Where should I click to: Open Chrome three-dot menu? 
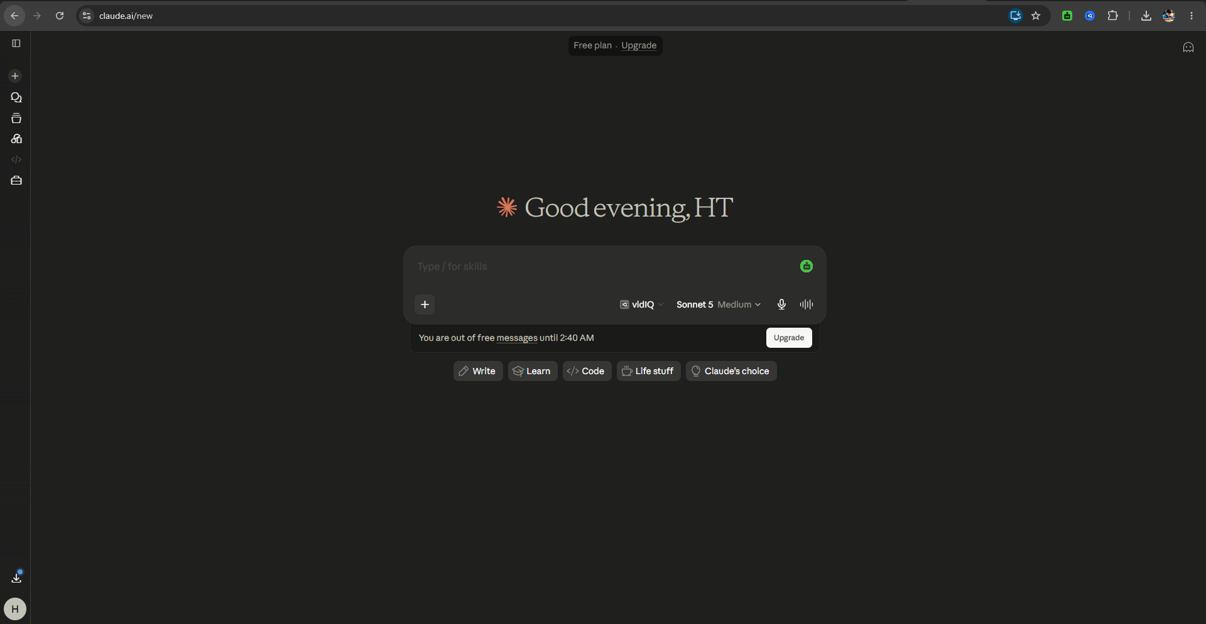[1192, 16]
